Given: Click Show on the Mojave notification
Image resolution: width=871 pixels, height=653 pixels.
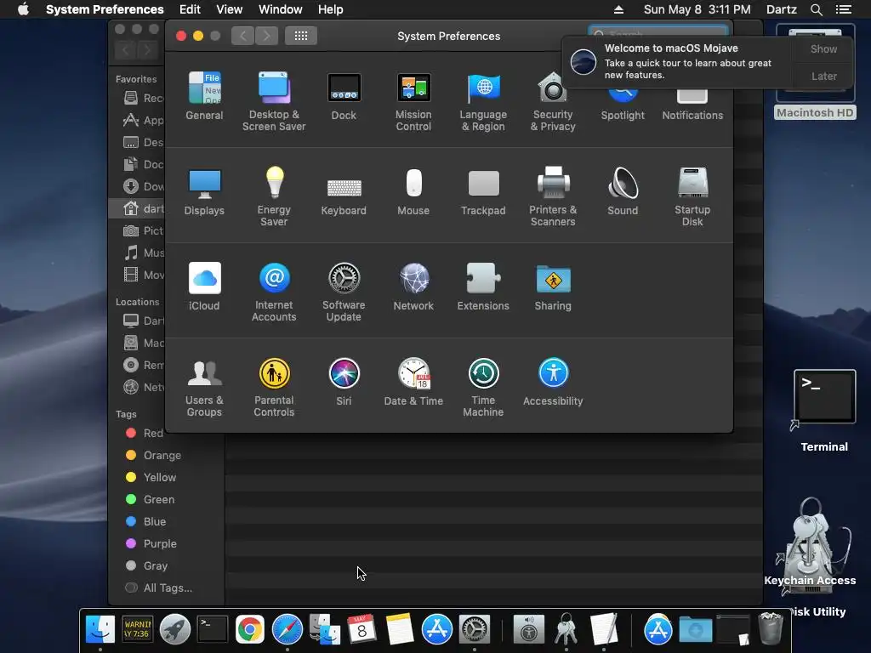Looking at the screenshot, I should tap(823, 48).
